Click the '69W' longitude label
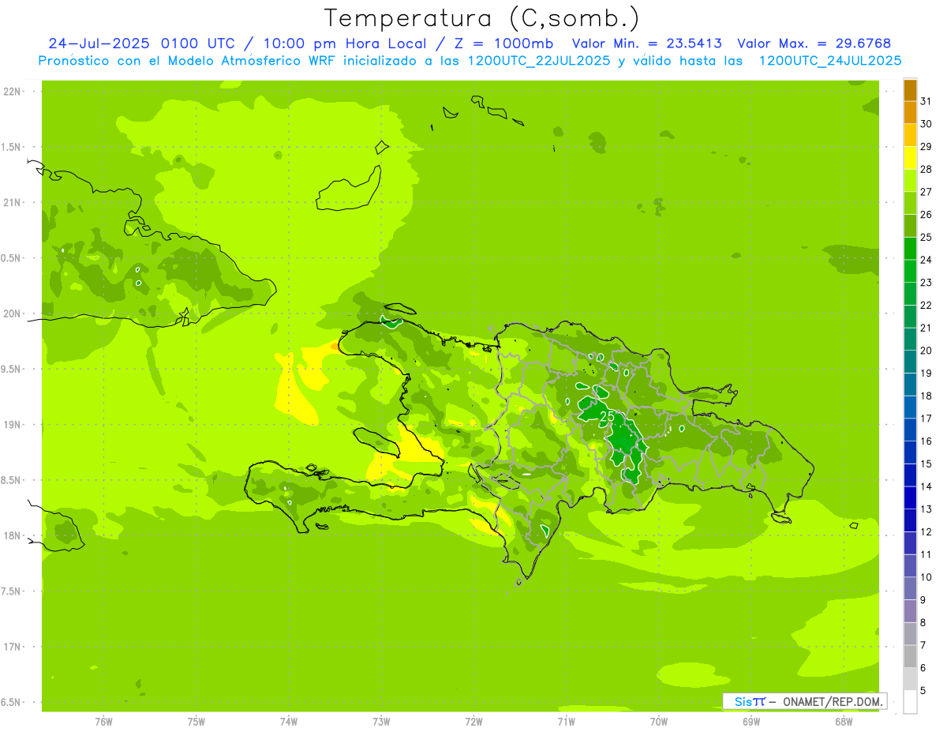Image resolution: width=947 pixels, height=732 pixels. click(x=751, y=722)
